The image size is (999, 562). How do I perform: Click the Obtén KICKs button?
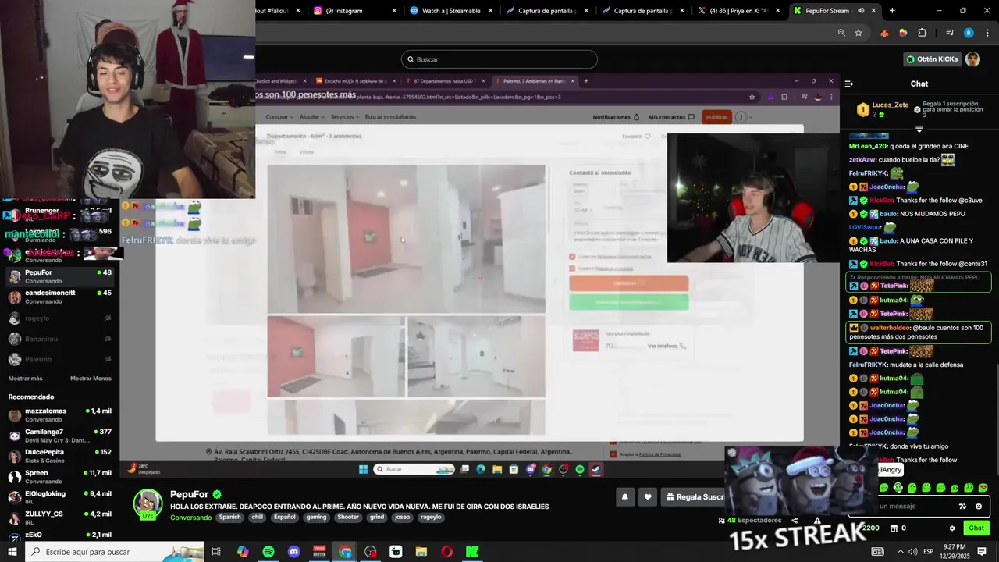(932, 59)
